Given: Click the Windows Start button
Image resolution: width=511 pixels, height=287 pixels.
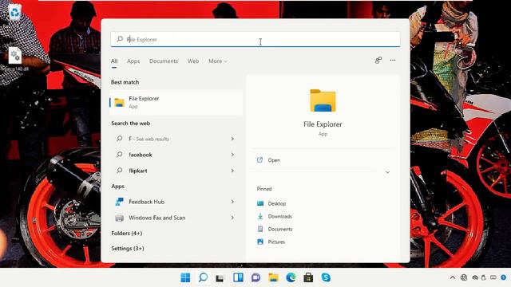Looking at the screenshot, I should [x=185, y=277].
